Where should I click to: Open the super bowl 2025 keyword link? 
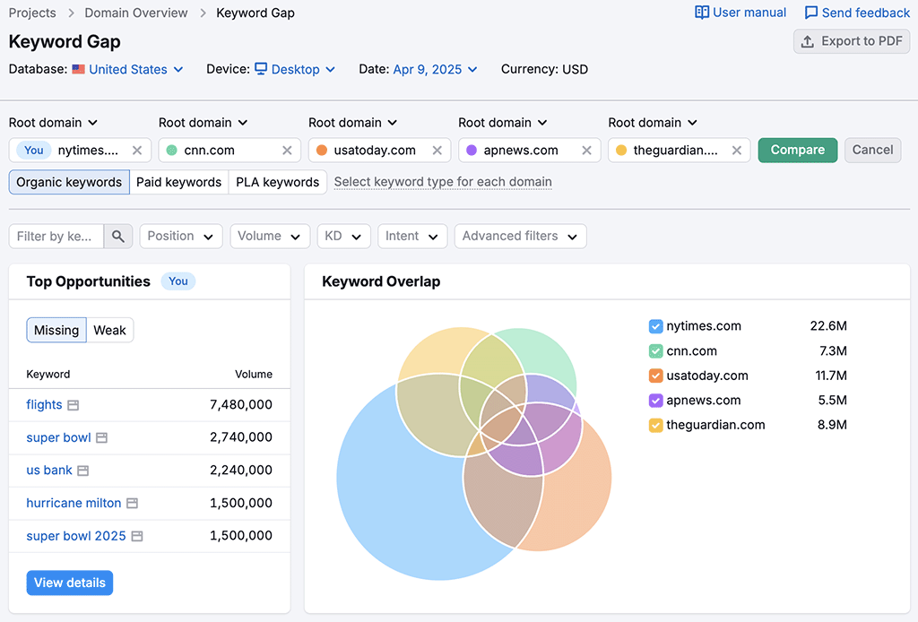pyautogui.click(x=76, y=536)
